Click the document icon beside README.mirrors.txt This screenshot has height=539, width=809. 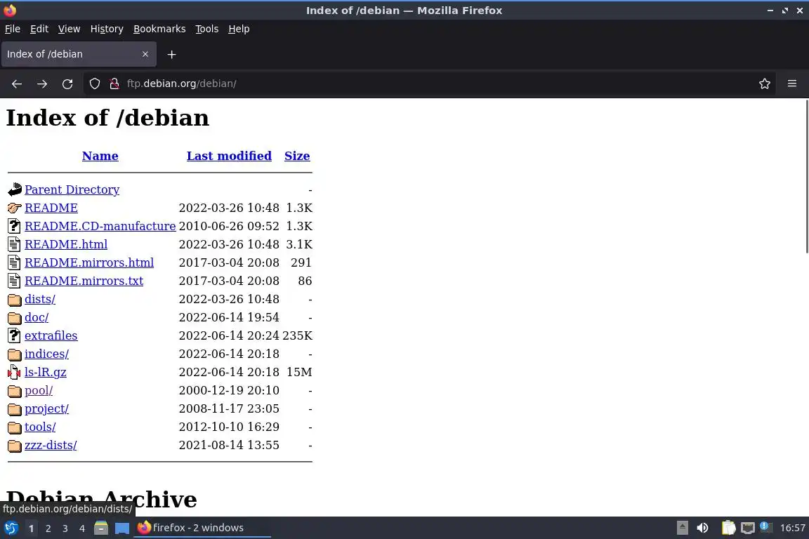pyautogui.click(x=15, y=281)
